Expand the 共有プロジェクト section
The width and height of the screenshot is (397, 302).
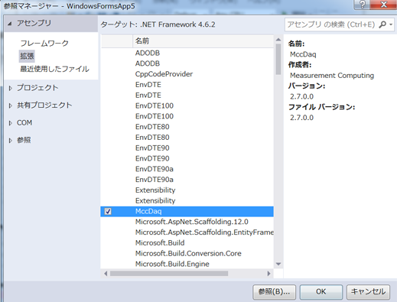click(10, 106)
